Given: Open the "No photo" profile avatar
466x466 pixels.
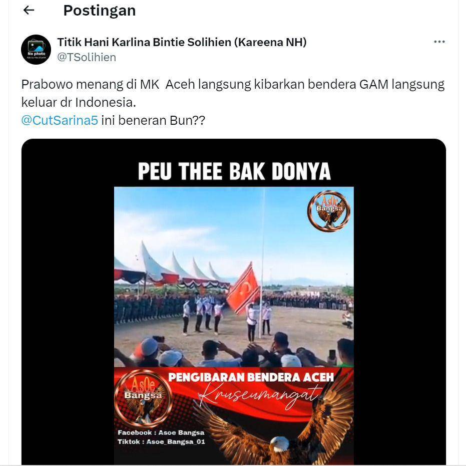Looking at the screenshot, I should (36, 50).
